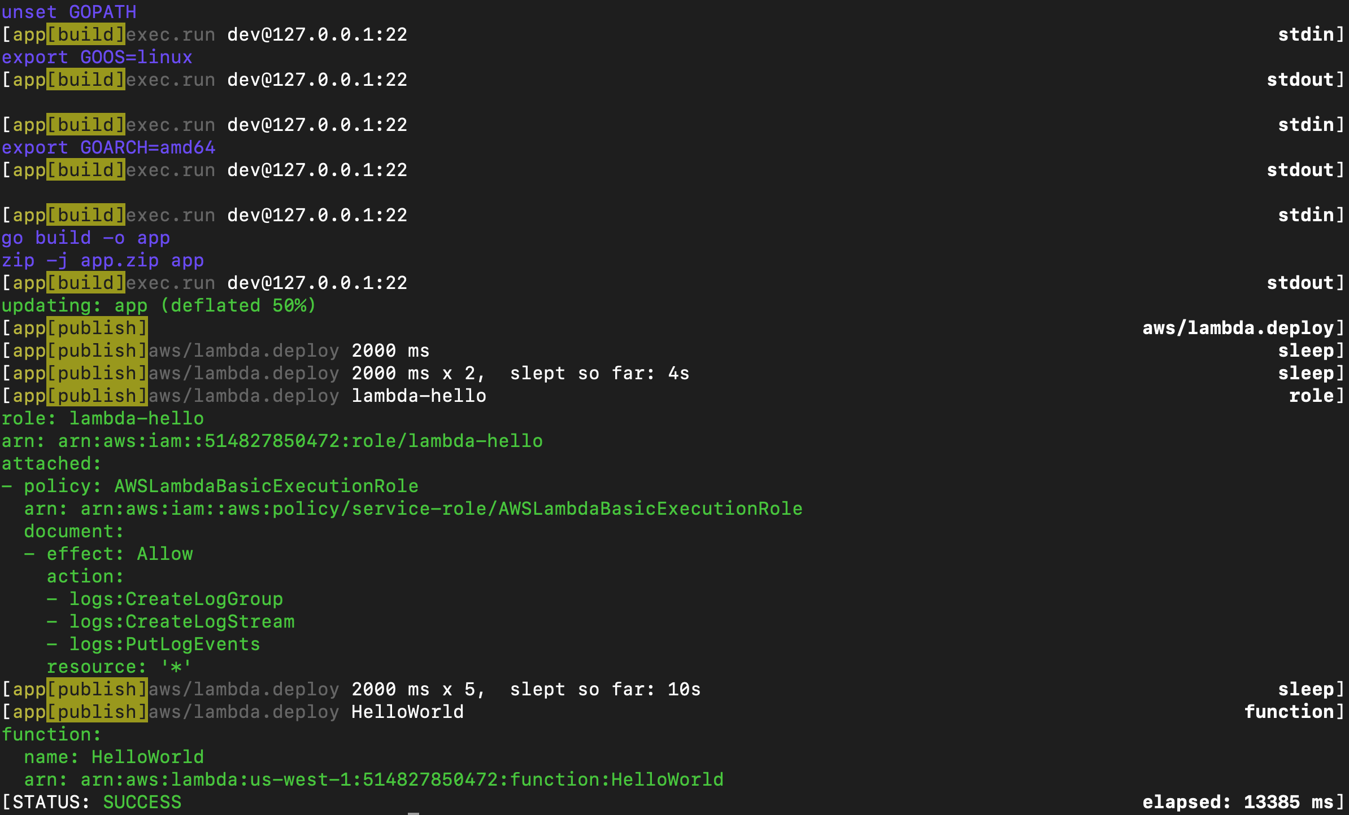Viewport: 1349px width, 815px height.
Task: Click the bold "aws/lambda.deploy]" label at right
Action: pyautogui.click(x=1243, y=328)
